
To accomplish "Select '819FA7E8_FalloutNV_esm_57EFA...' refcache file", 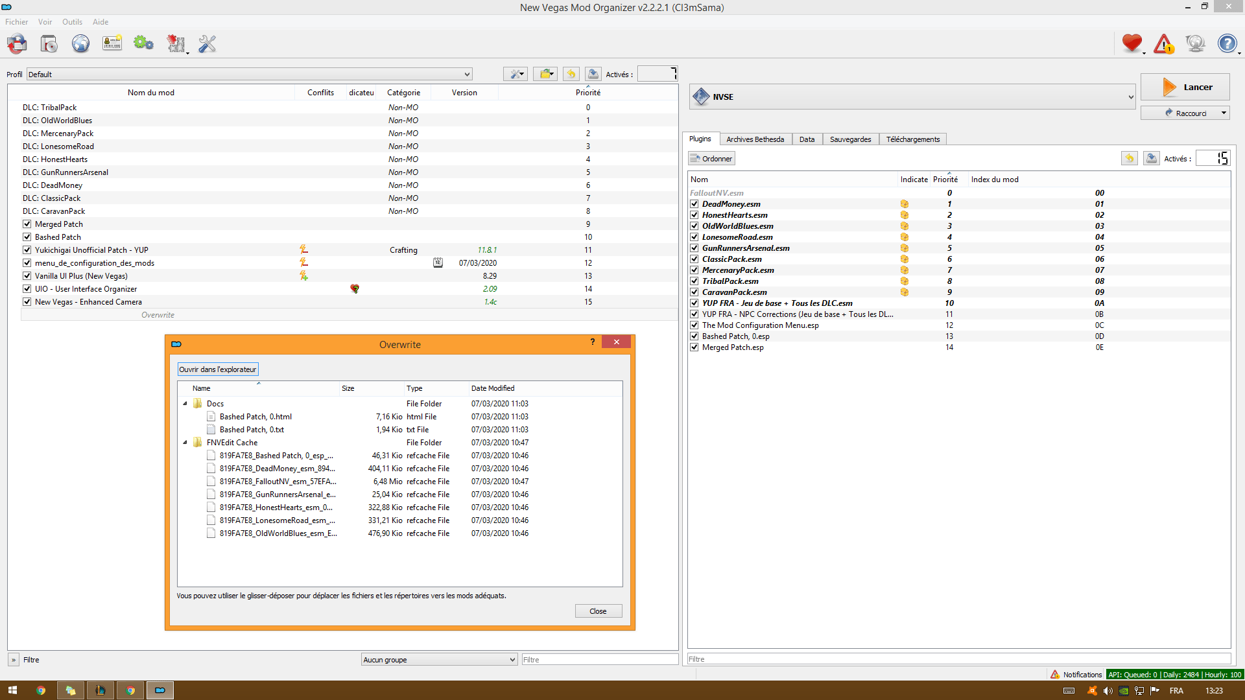I will pos(400,482).
